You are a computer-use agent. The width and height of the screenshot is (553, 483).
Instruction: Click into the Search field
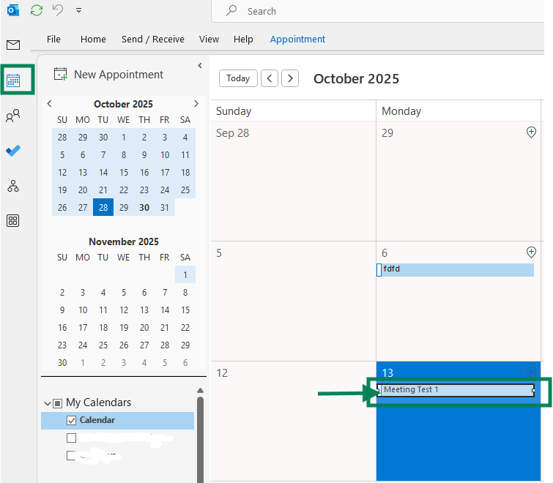point(378,11)
